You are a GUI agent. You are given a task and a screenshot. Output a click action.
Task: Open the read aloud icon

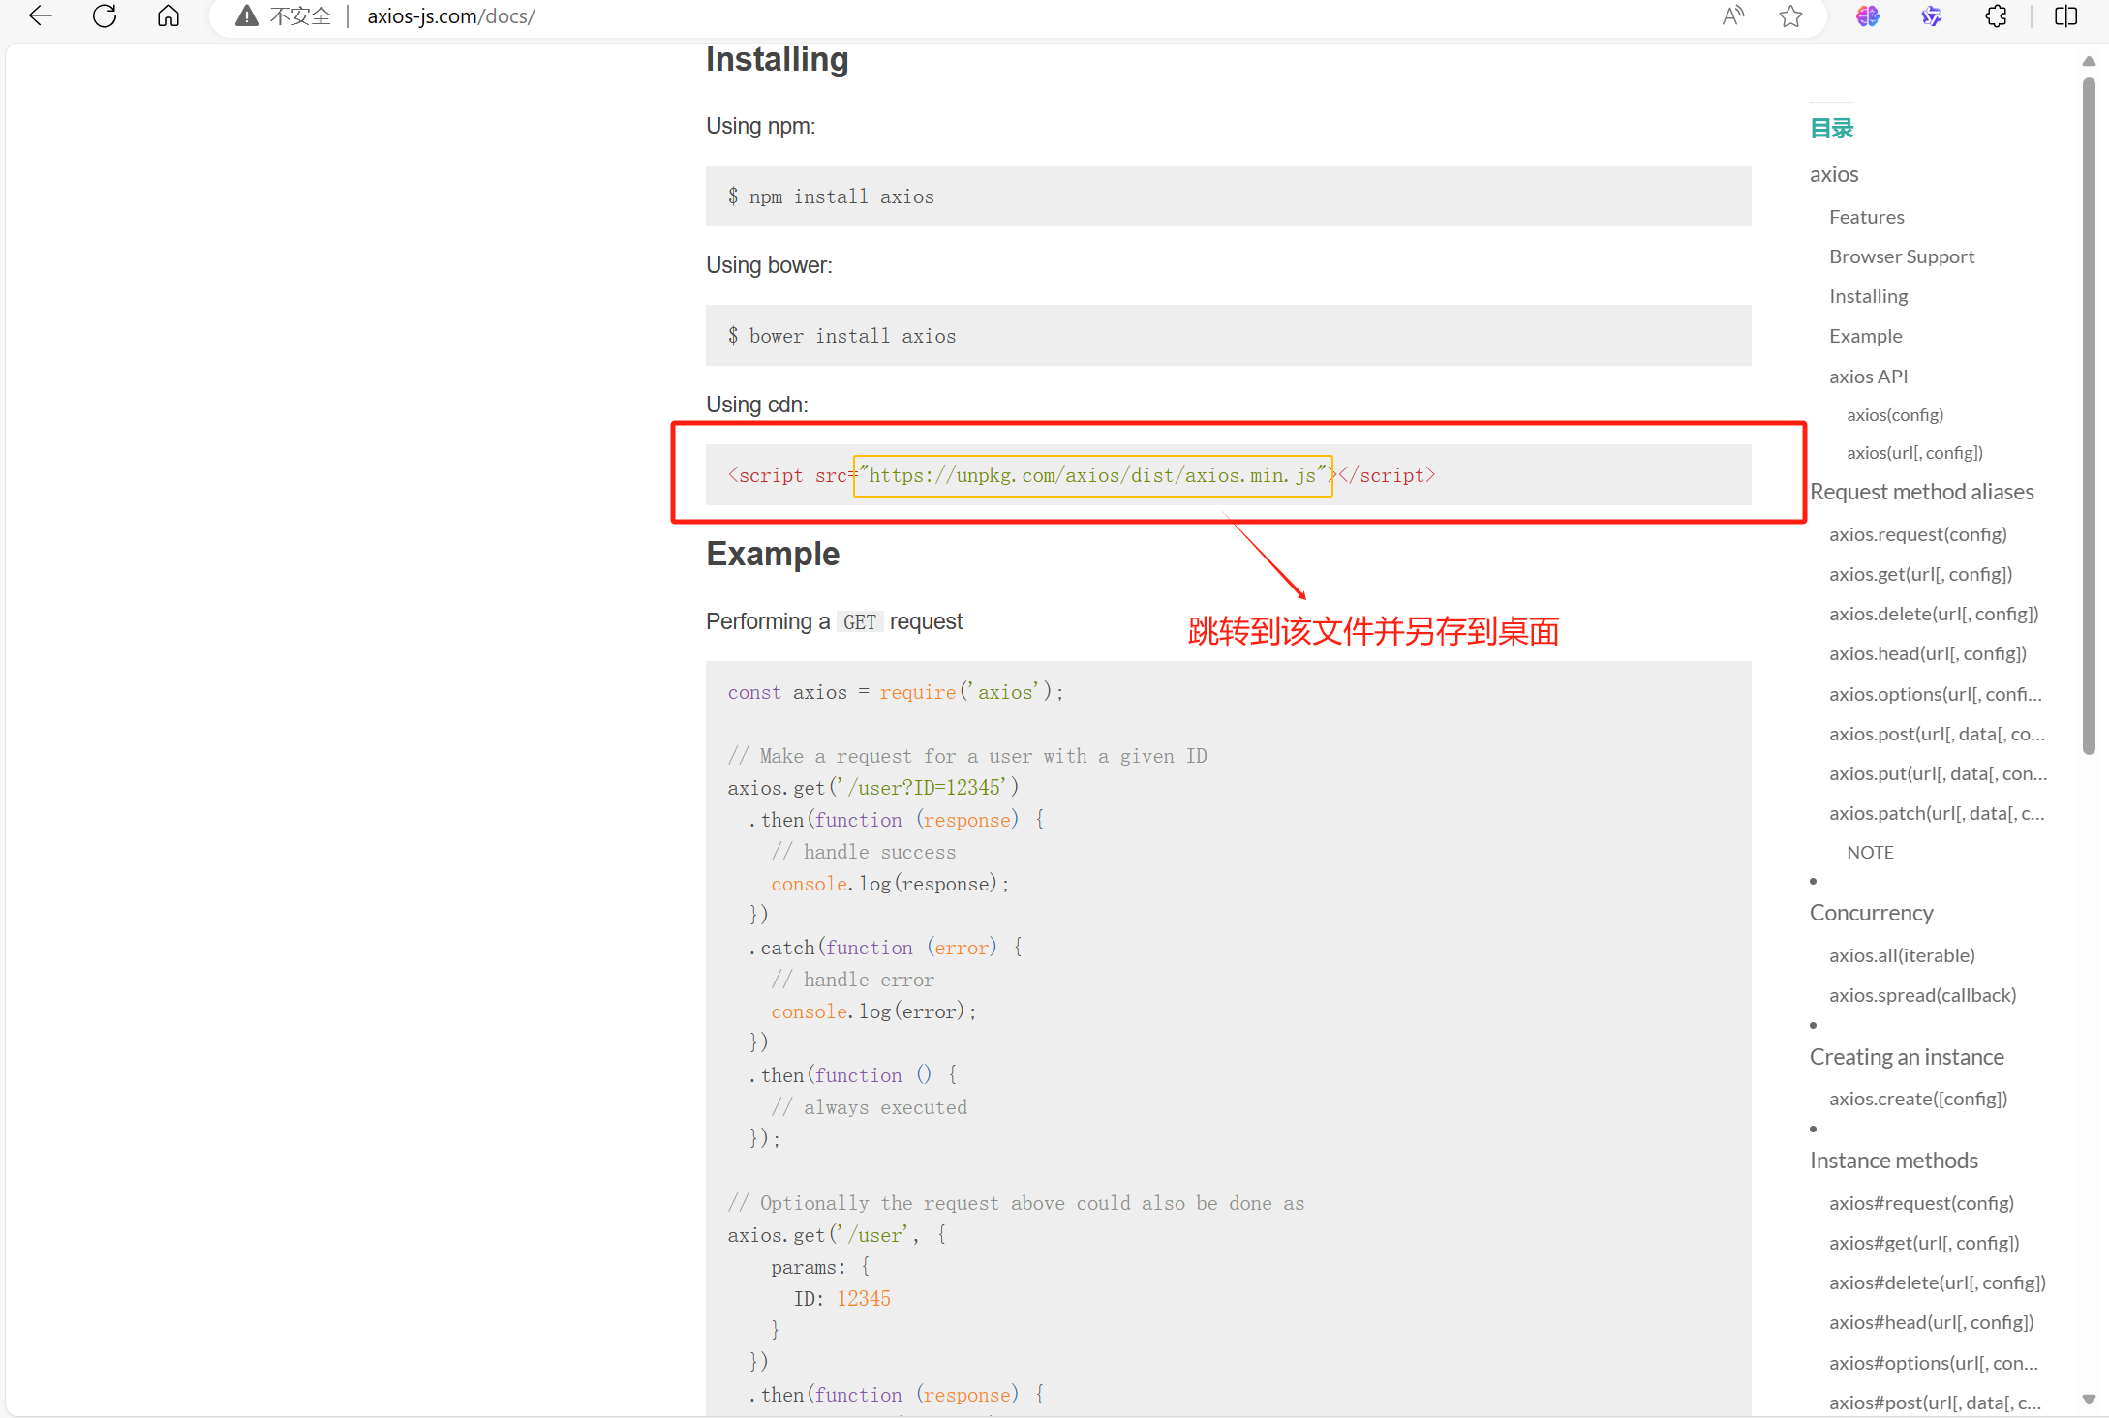tap(1733, 15)
